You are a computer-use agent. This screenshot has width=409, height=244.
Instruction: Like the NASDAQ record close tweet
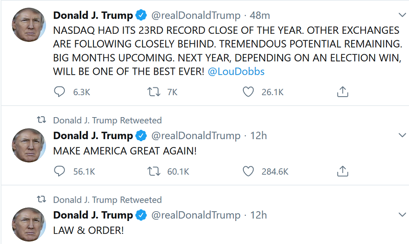248,92
